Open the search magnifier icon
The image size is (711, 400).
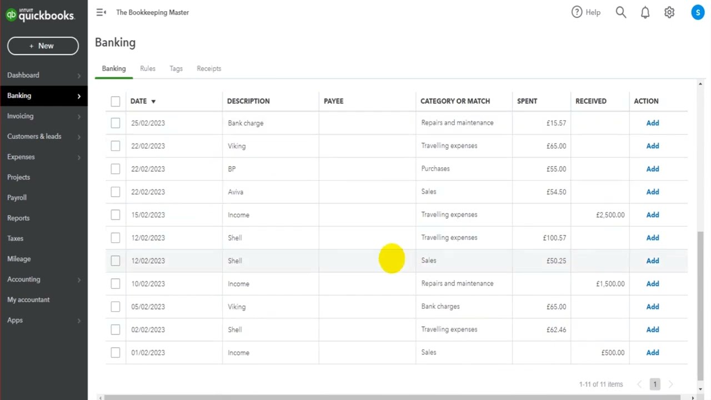pos(620,12)
